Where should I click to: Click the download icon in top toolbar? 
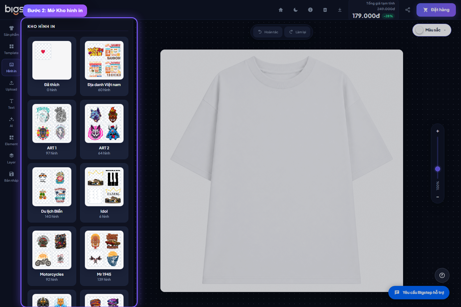click(x=340, y=10)
